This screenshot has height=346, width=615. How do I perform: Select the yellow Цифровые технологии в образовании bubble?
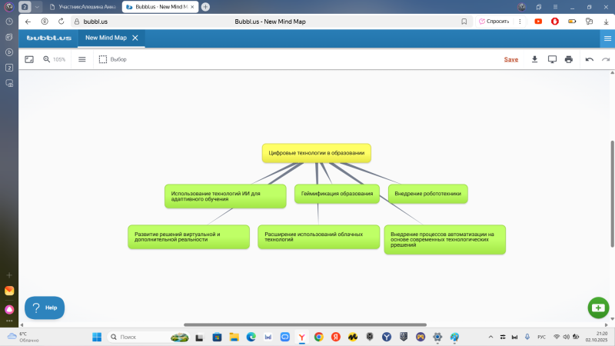pyautogui.click(x=316, y=153)
